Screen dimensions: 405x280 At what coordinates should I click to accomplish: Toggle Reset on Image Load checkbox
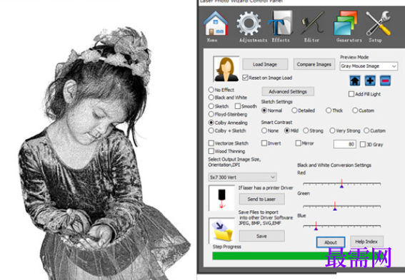point(245,78)
